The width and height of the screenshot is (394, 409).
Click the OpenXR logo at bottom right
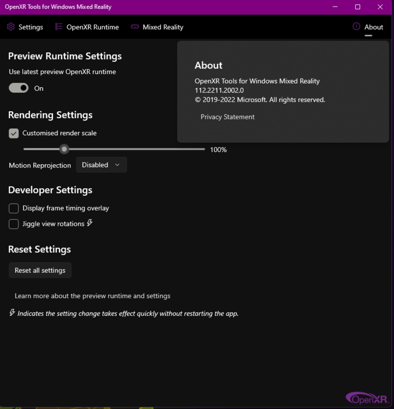tap(368, 398)
